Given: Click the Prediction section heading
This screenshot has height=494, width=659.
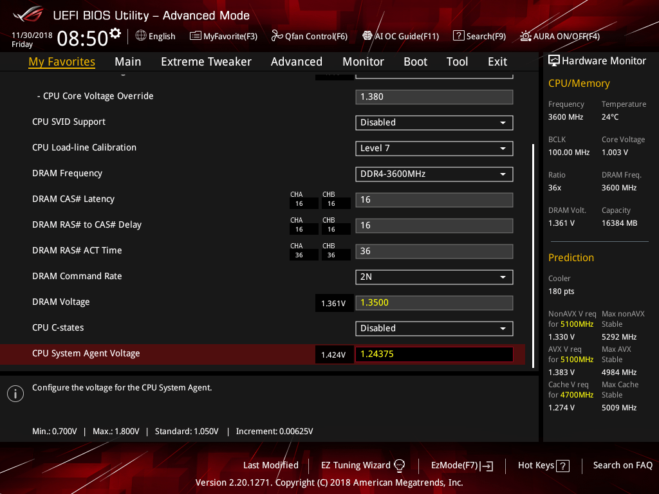Looking at the screenshot, I should click(571, 257).
